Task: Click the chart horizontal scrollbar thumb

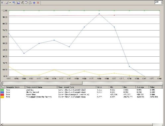Action: tap(76, 83)
